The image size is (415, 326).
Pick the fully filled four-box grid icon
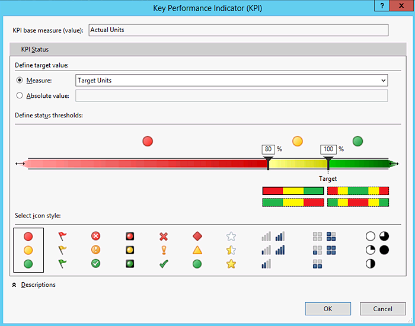click(x=331, y=250)
